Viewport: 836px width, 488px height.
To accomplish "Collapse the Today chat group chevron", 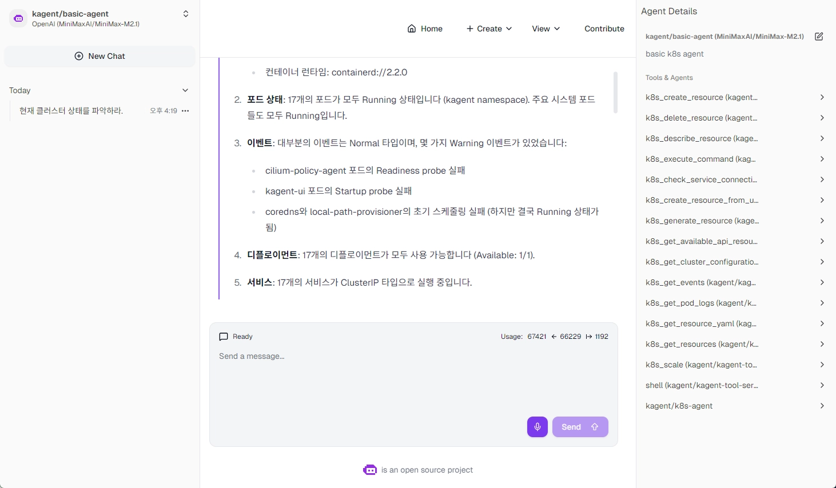I will coord(185,90).
